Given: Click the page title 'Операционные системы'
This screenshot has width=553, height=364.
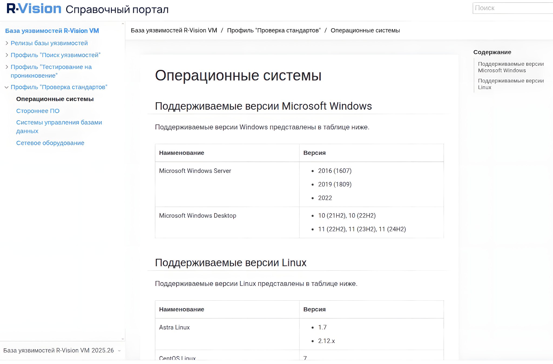Looking at the screenshot, I should 238,76.
